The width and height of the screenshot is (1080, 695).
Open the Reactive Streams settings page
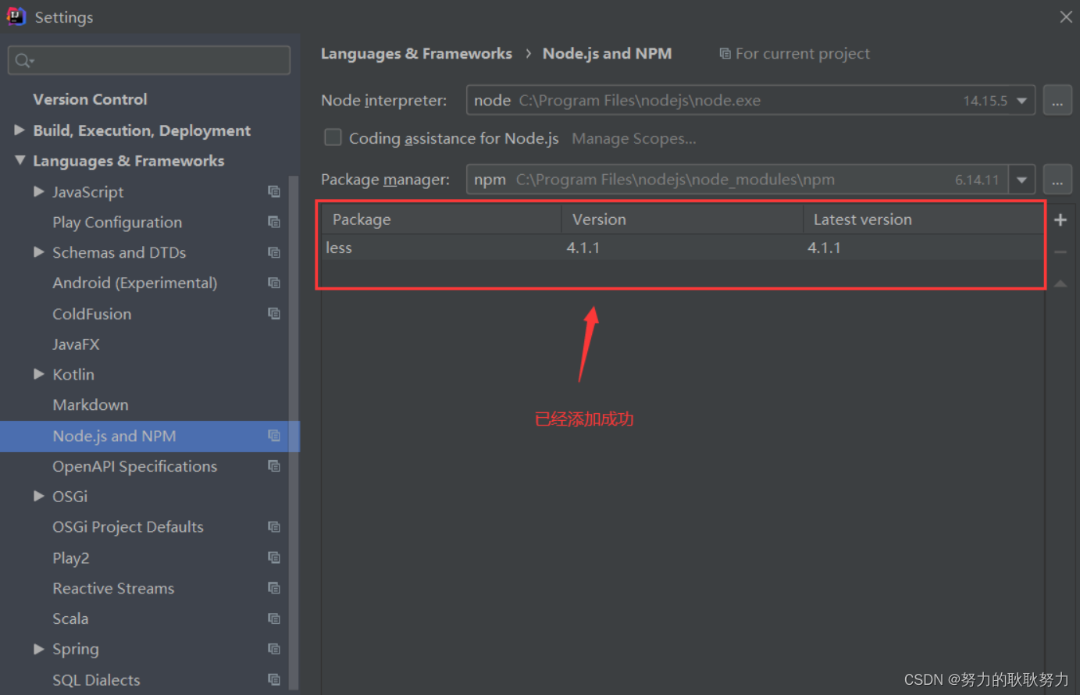click(113, 589)
